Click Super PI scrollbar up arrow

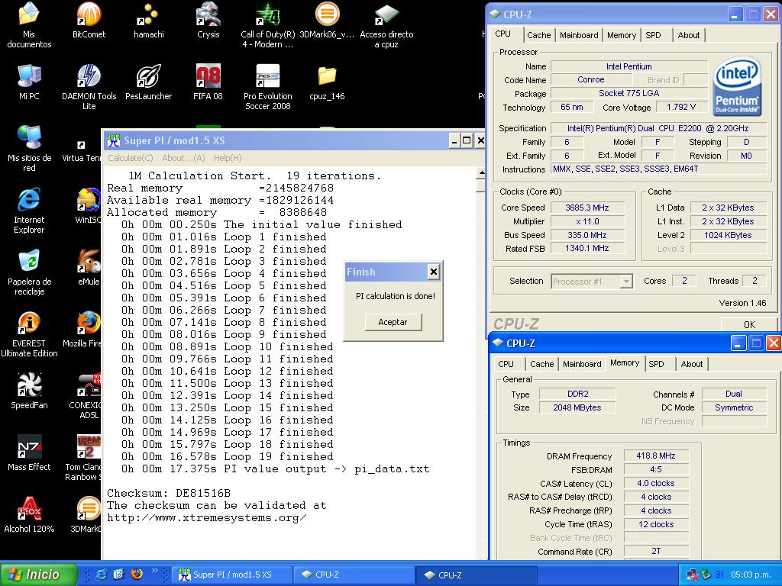[x=481, y=173]
